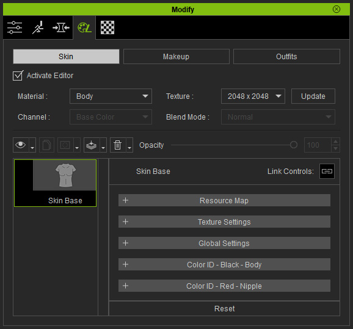Click the Update button

pyautogui.click(x=313, y=96)
